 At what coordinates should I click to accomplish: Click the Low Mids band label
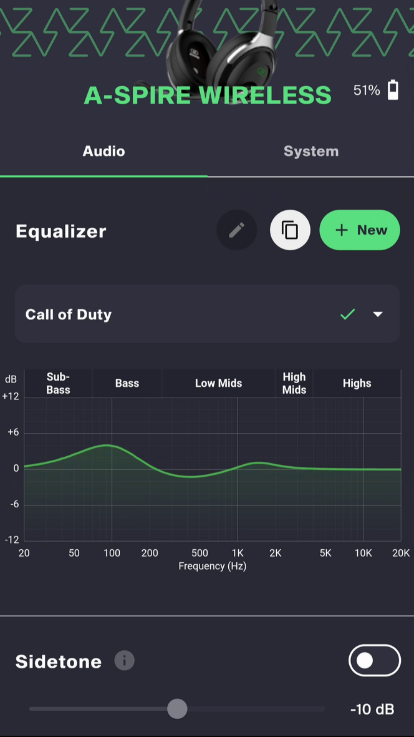218,383
